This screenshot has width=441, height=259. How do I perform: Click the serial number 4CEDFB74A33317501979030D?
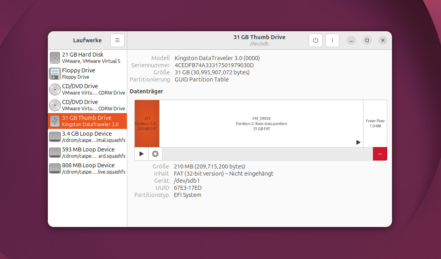[214, 65]
